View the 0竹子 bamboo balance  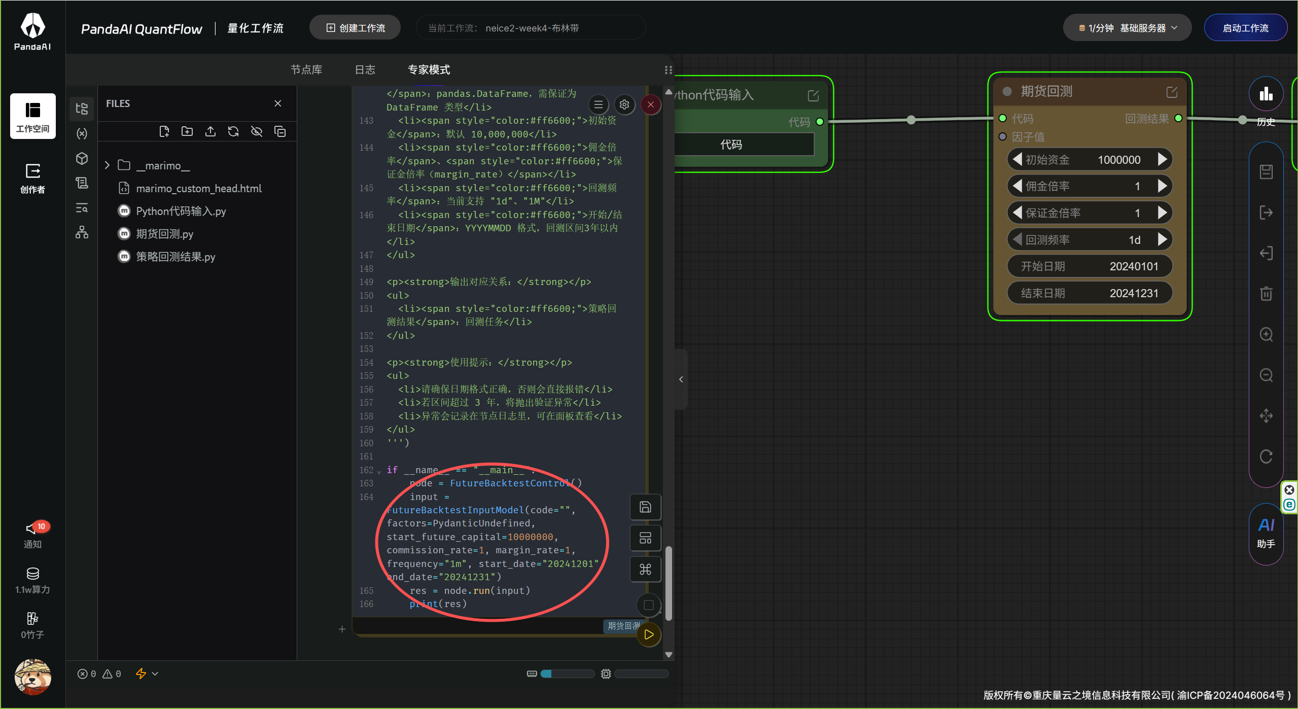(x=33, y=625)
